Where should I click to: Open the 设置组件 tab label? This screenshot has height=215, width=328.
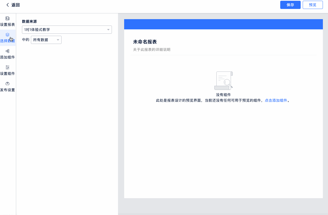pos(7,74)
